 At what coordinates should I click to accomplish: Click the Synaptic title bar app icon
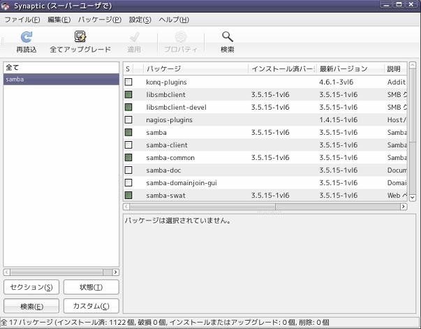(x=5, y=6)
